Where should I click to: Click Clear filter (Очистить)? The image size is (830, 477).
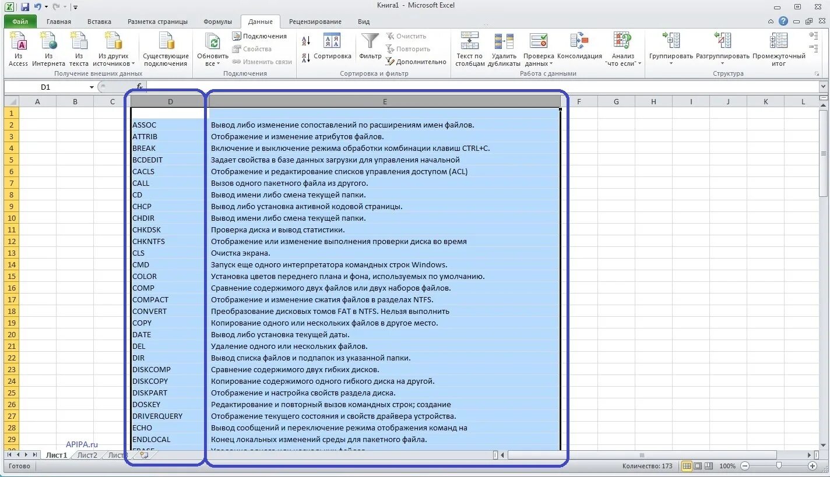tap(406, 36)
